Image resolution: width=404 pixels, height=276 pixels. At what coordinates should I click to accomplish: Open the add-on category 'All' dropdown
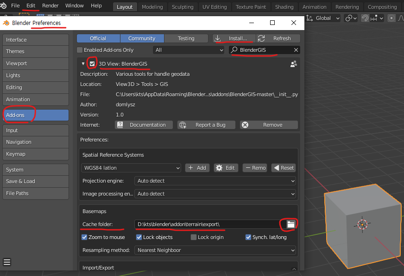coord(189,50)
